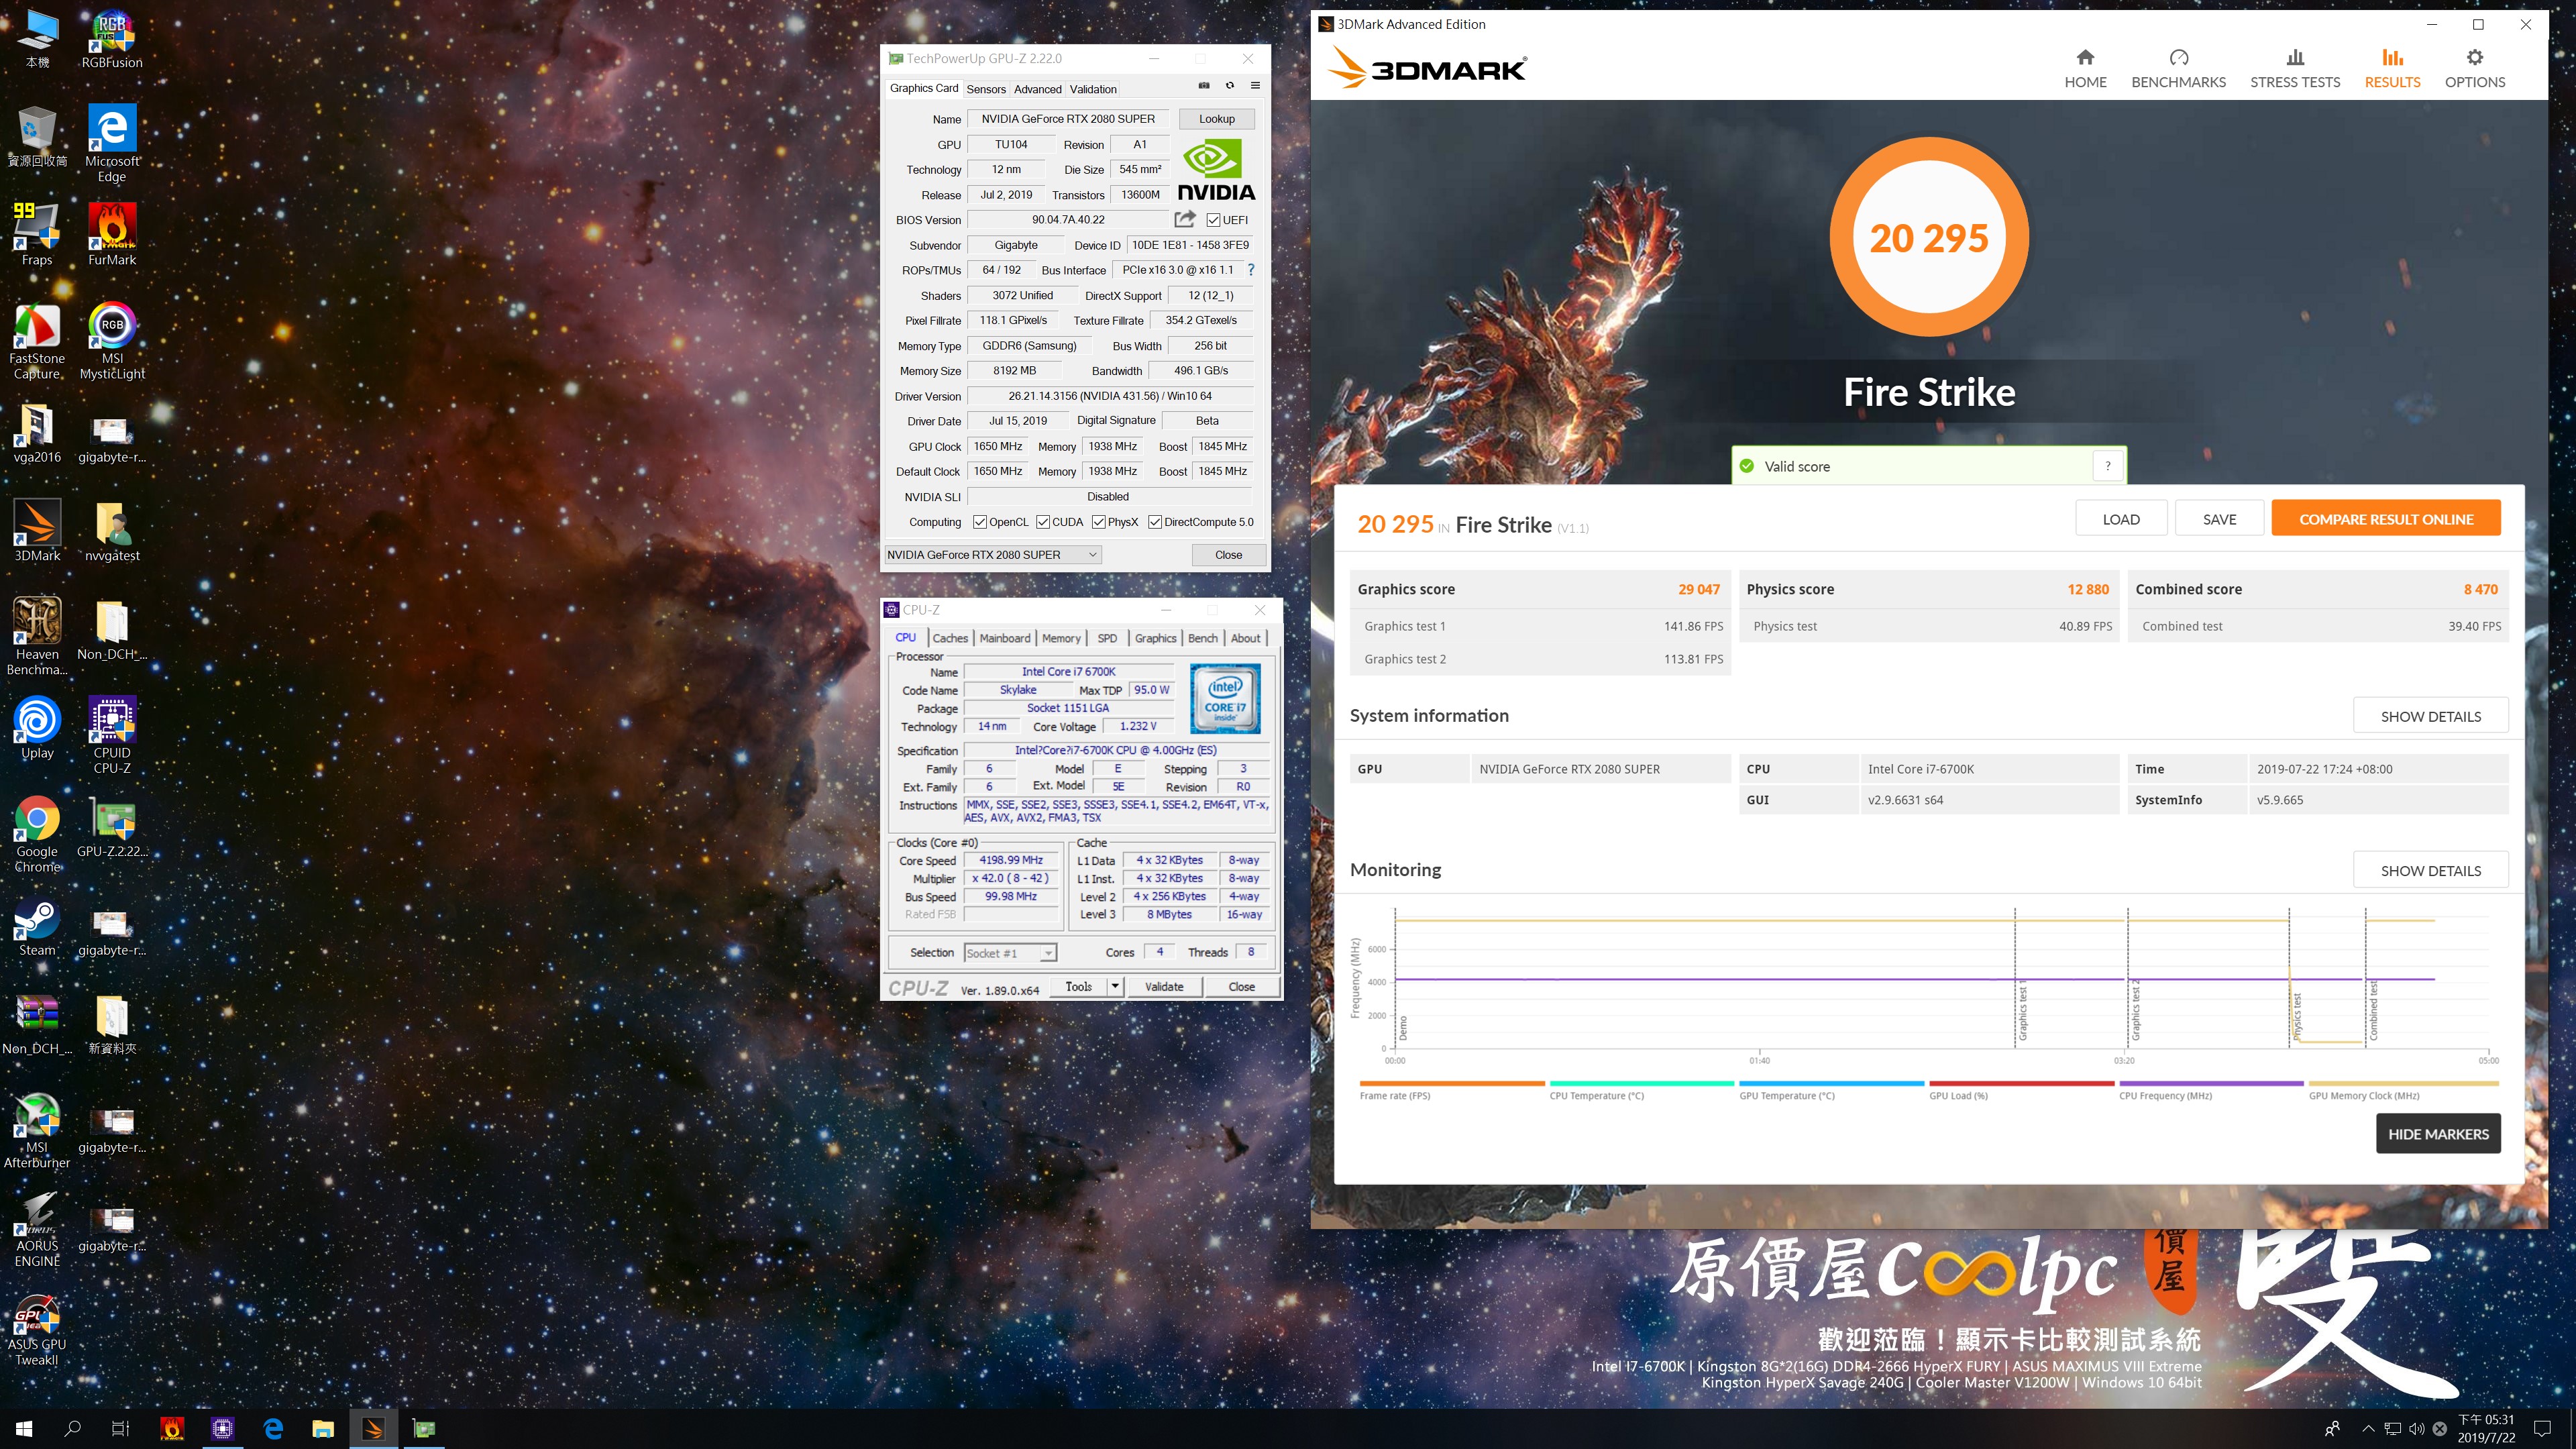The width and height of the screenshot is (2576, 1449).
Task: Click the BIOS export share icon
Action: [x=1185, y=219]
